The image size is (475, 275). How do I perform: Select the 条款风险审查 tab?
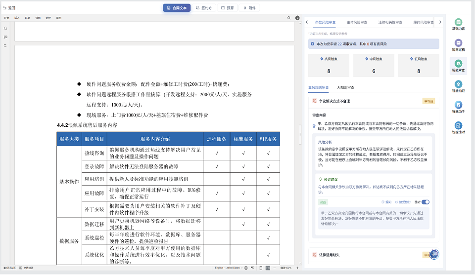pos(326,22)
